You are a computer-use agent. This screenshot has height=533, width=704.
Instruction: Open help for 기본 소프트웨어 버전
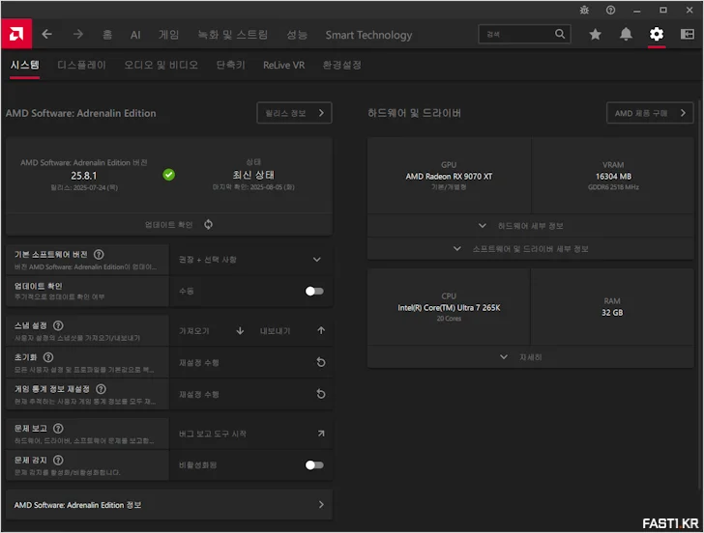99,255
